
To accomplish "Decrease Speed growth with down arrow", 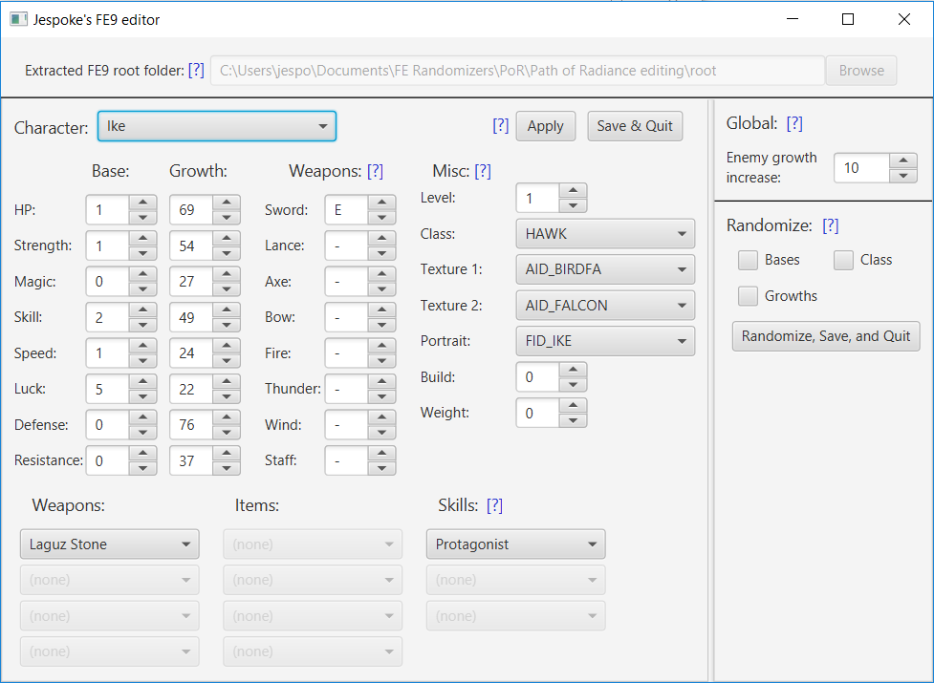I will 227,360.
